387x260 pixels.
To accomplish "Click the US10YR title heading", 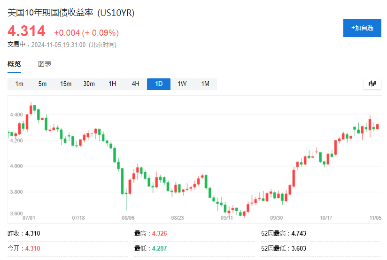I will pyautogui.click(x=71, y=13).
